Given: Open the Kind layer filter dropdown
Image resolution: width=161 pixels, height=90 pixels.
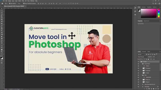Looking at the screenshot, I should tap(141, 54).
